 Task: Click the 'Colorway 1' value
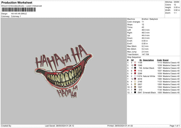(16, 16)
